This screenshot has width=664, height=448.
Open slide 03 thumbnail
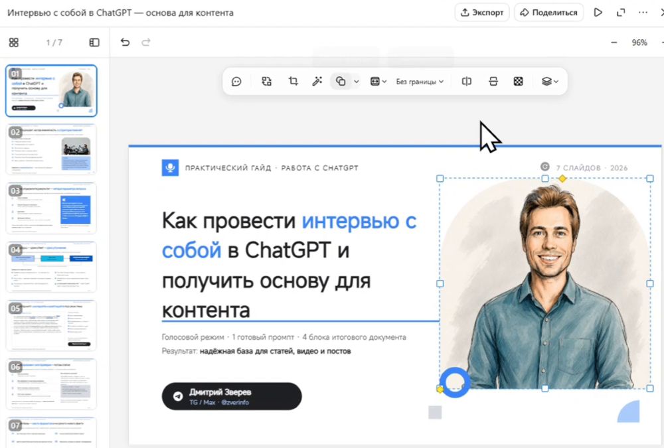coord(51,208)
